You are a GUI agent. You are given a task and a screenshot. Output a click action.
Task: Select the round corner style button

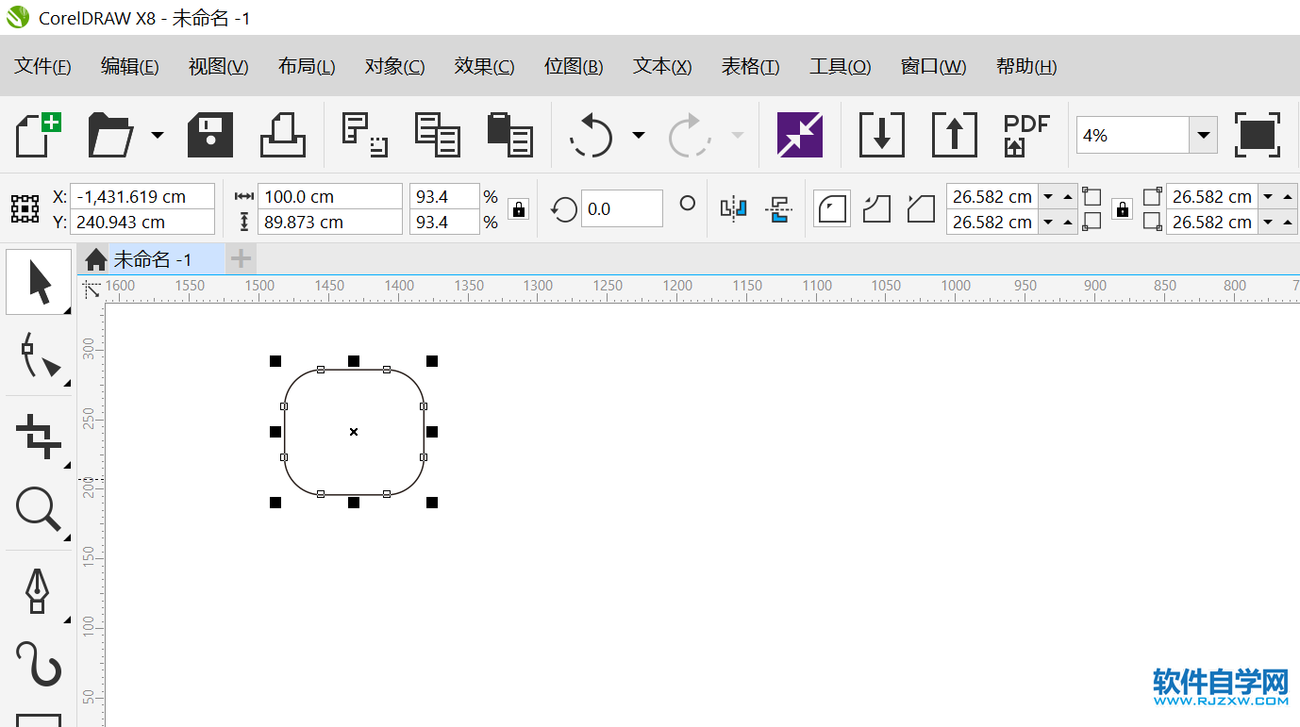832,209
